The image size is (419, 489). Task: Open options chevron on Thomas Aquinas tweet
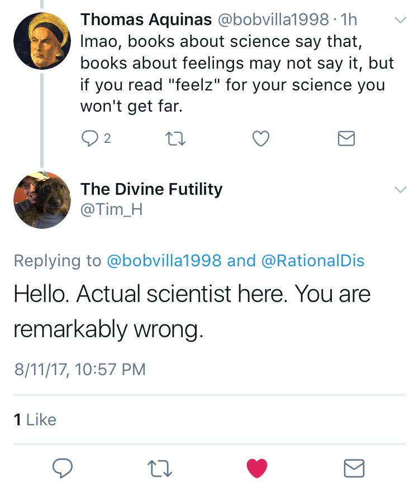pyautogui.click(x=400, y=21)
